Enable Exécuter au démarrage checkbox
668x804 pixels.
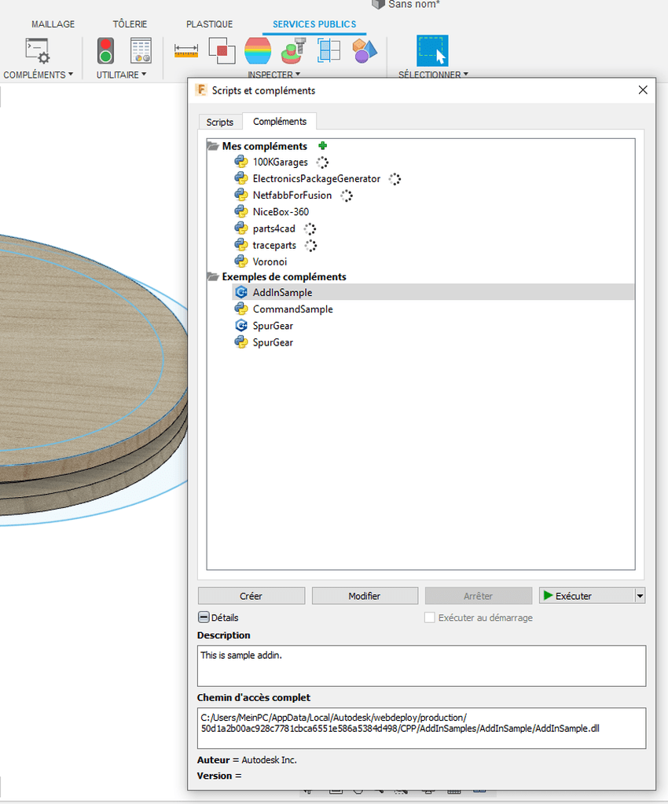429,617
